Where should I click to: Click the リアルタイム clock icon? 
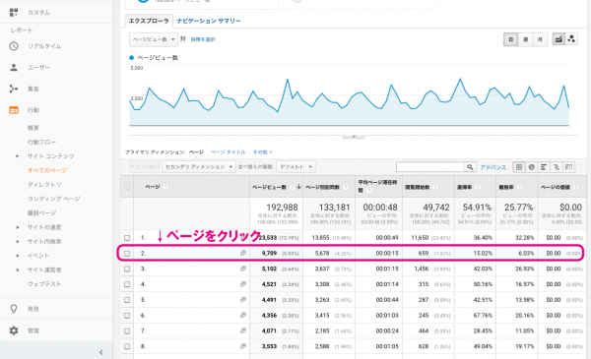pyautogui.click(x=14, y=46)
